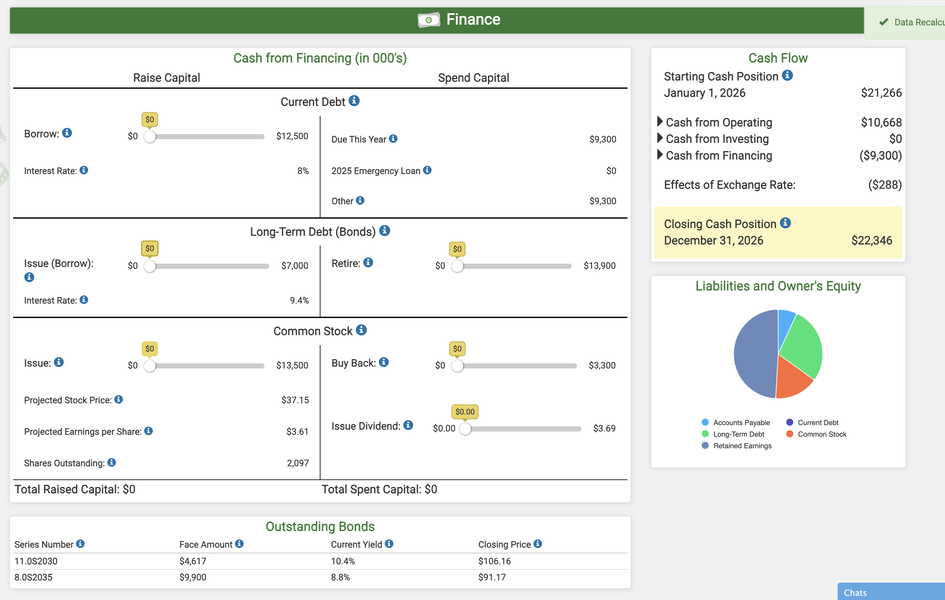Click the Total Spent Capital: $0 text
Screen dimensions: 945x600
click(379, 489)
